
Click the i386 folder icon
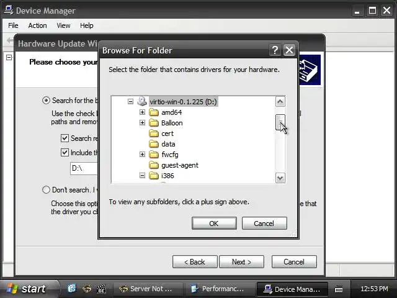[154, 176]
